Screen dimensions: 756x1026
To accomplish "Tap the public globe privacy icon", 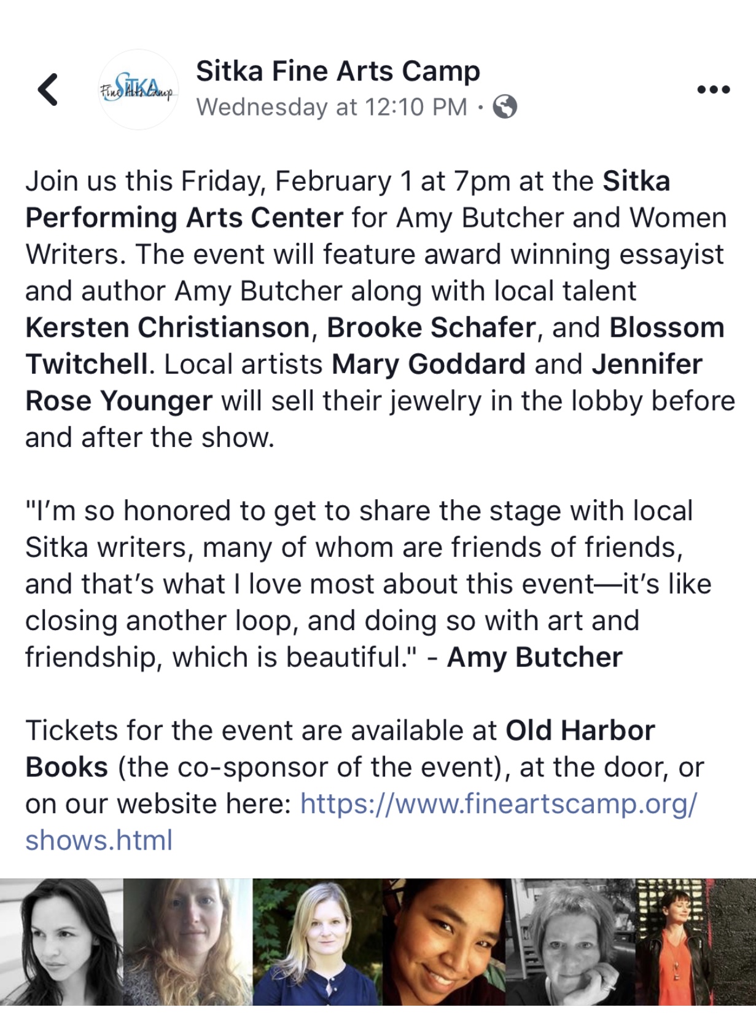I will (505, 107).
